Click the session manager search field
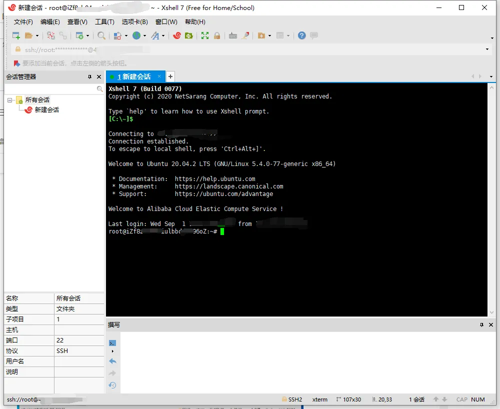This screenshot has height=409, width=500. 50,89
